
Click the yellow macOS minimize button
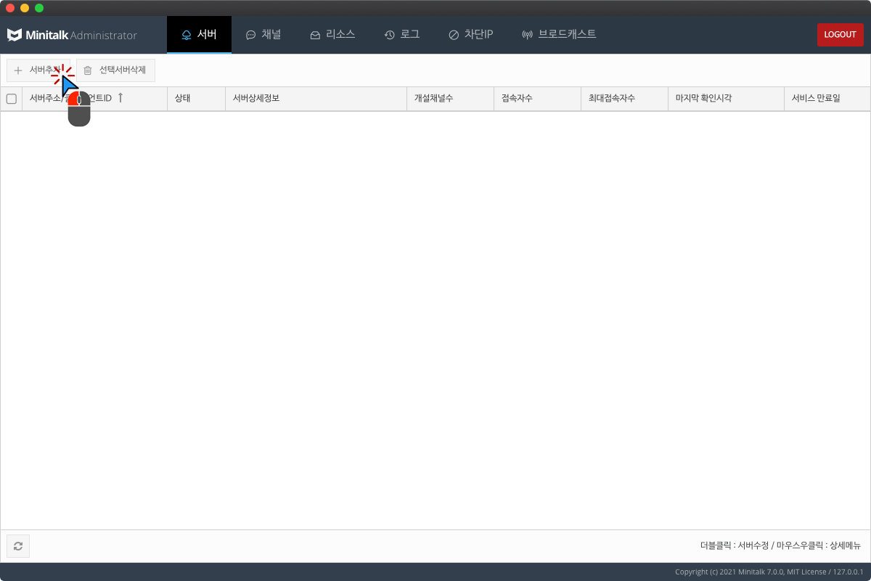pos(25,8)
